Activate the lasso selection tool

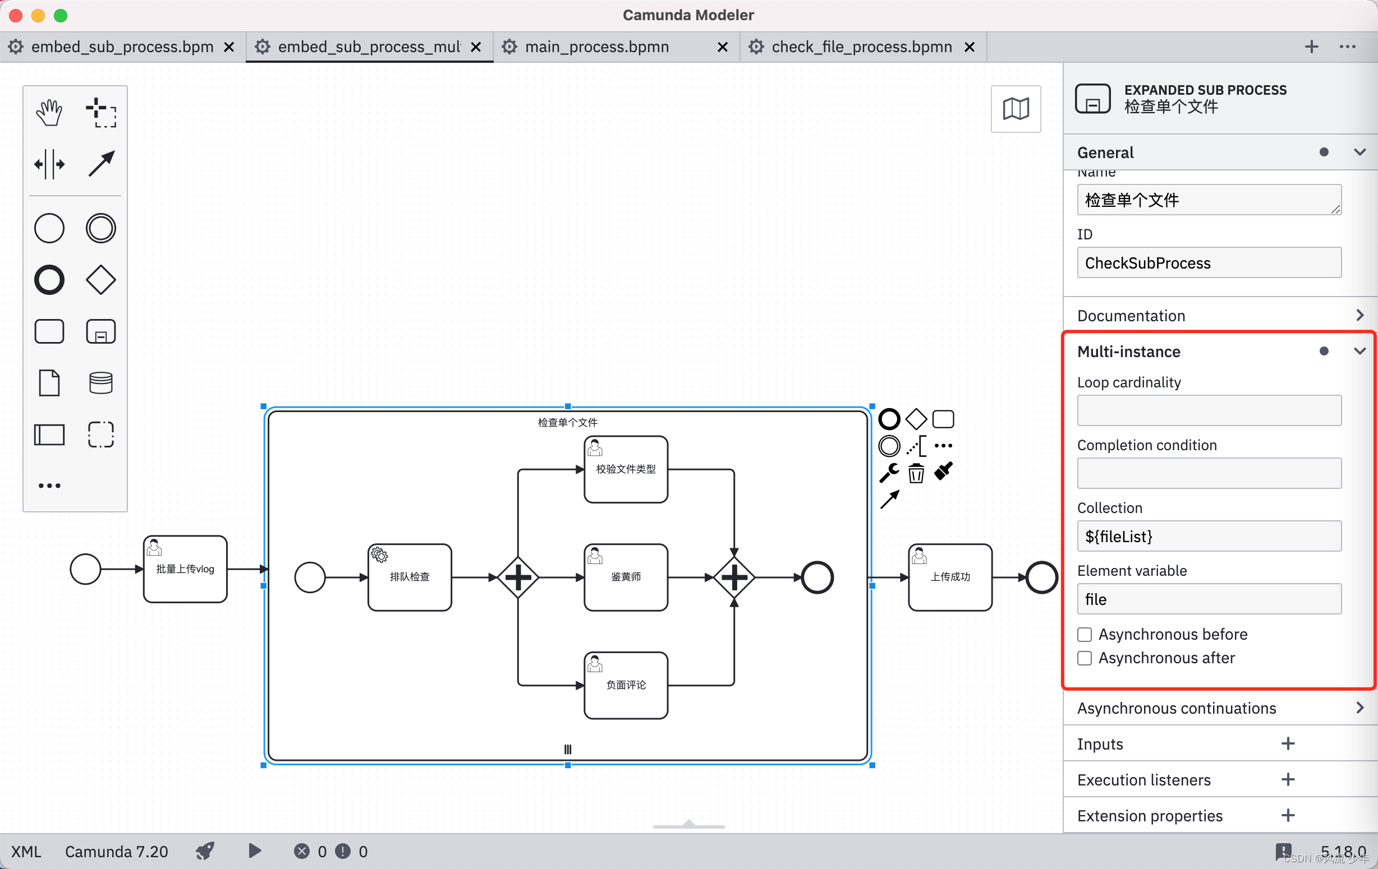click(101, 112)
